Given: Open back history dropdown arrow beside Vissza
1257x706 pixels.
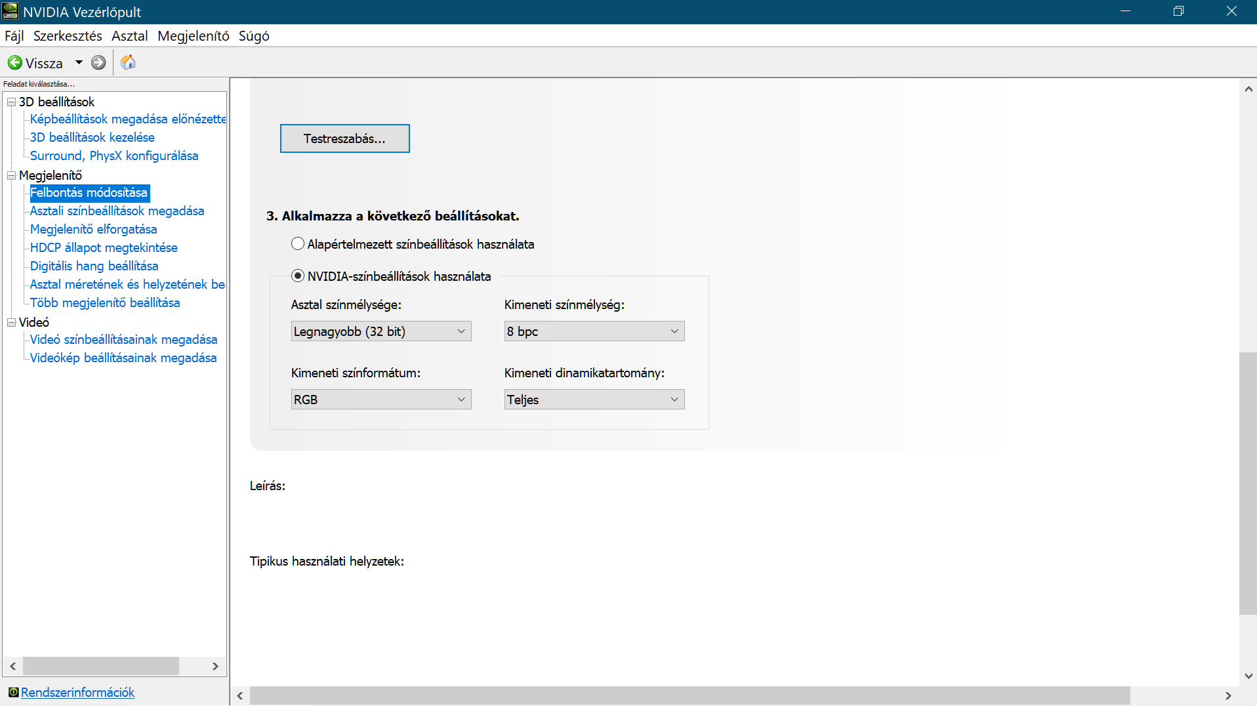Looking at the screenshot, I should pyautogui.click(x=79, y=63).
